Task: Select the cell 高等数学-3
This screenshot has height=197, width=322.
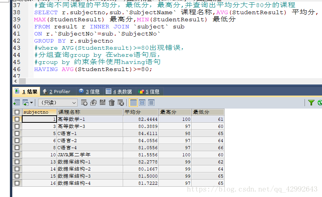Action: 90,126
